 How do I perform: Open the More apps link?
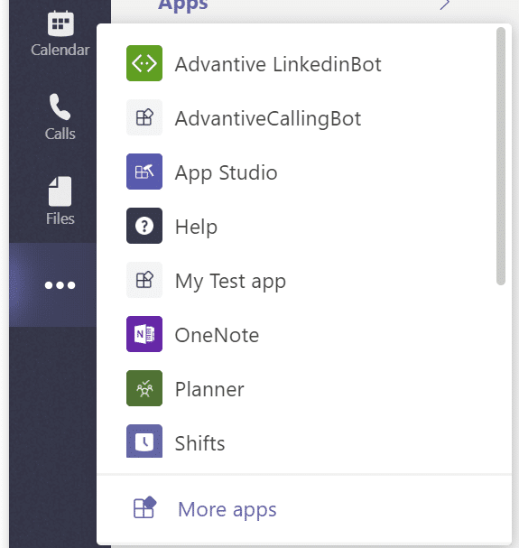click(227, 509)
